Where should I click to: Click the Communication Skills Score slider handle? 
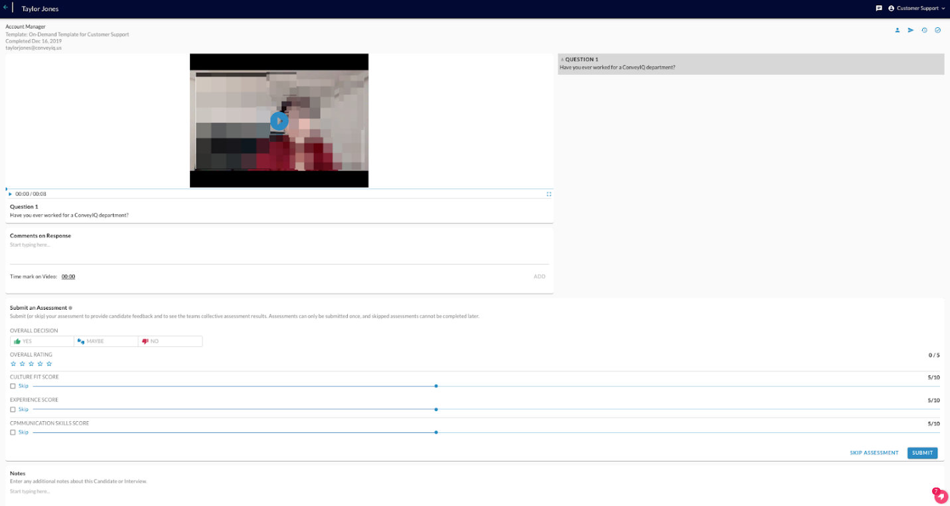(436, 432)
